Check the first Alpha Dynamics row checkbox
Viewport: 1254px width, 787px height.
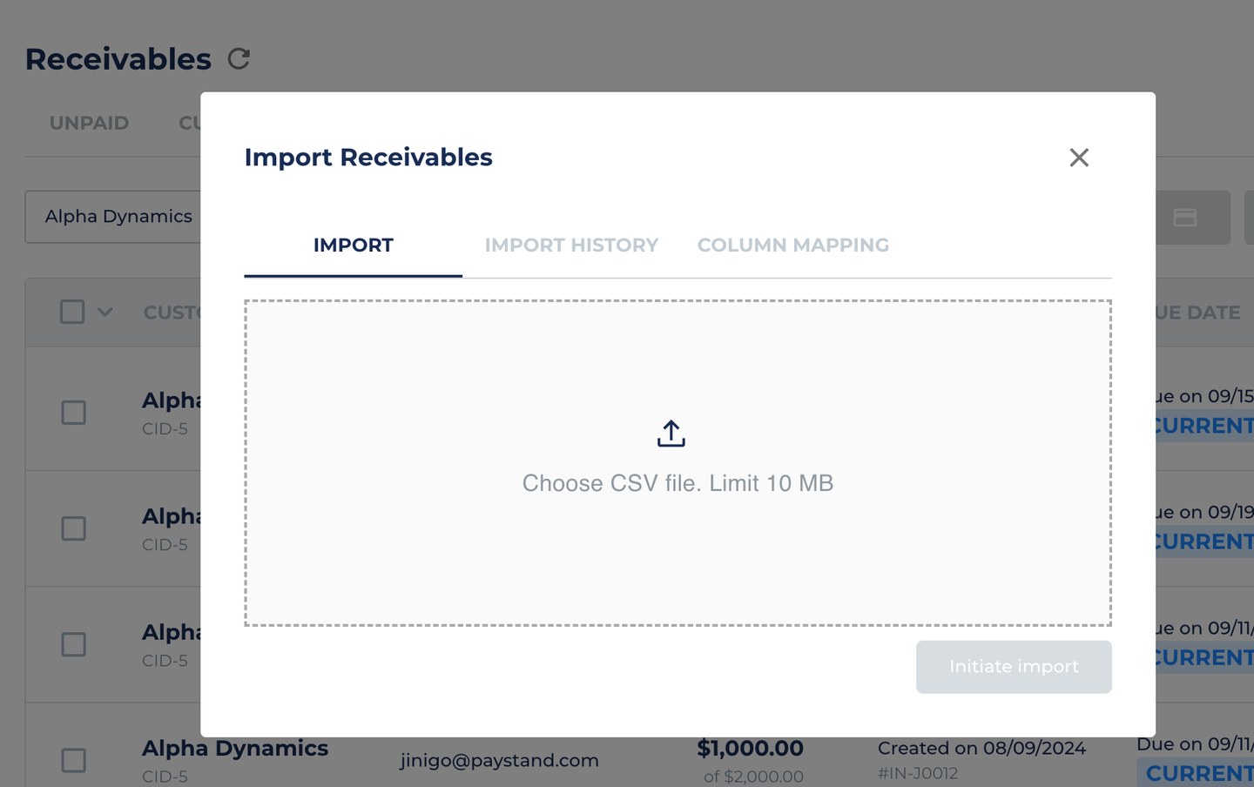[x=74, y=413]
